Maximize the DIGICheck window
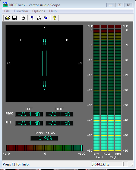This screenshot has height=170, width=136. click(x=119, y=5)
